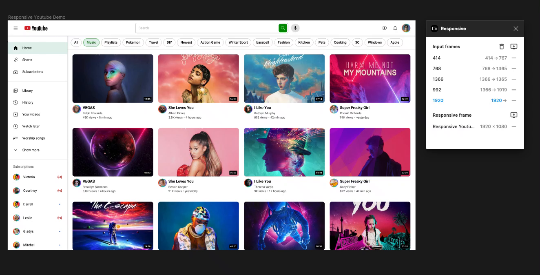This screenshot has height=275, width=540.
Task: Select the 1920 input frame row
Action: pos(470,100)
